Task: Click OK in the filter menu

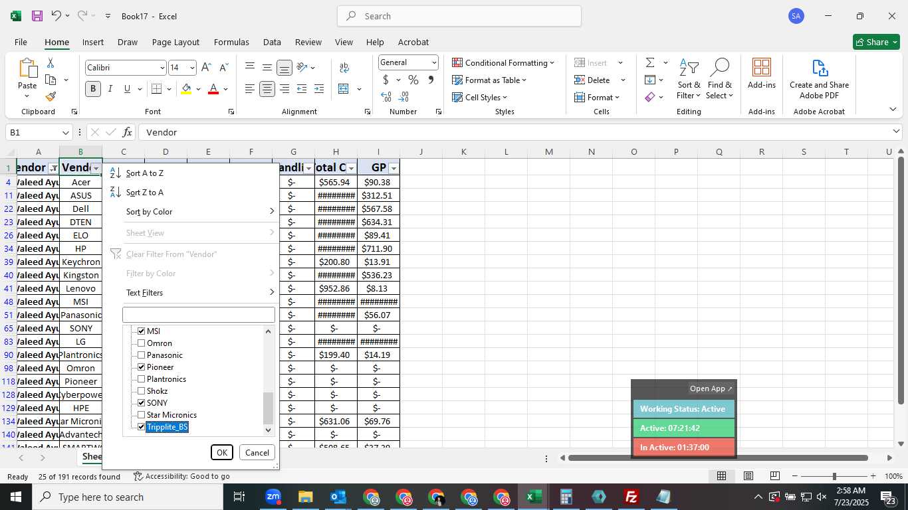Action: click(x=222, y=452)
